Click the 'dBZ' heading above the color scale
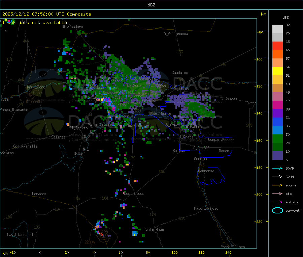This screenshot has width=303, height=257. pos(285,18)
